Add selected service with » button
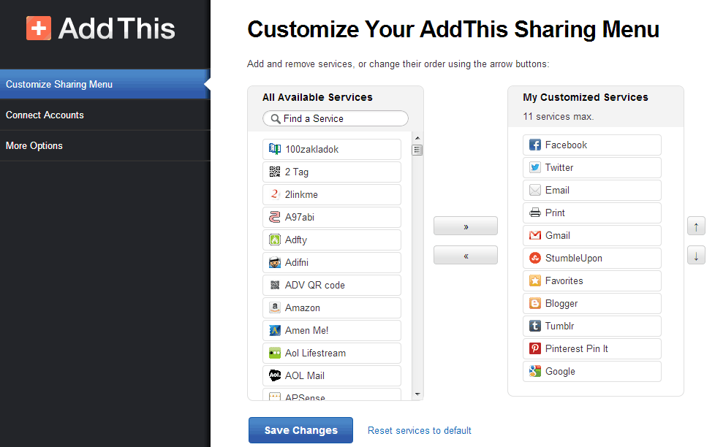Screen dimensions: 715x447 pyautogui.click(x=466, y=226)
